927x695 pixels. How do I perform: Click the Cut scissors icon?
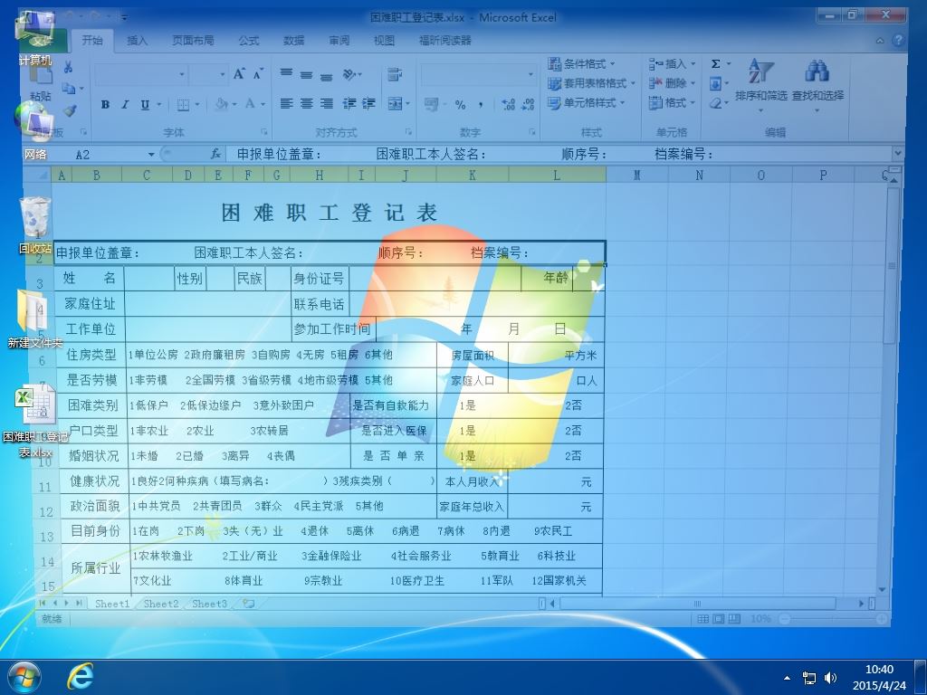pyautogui.click(x=69, y=67)
